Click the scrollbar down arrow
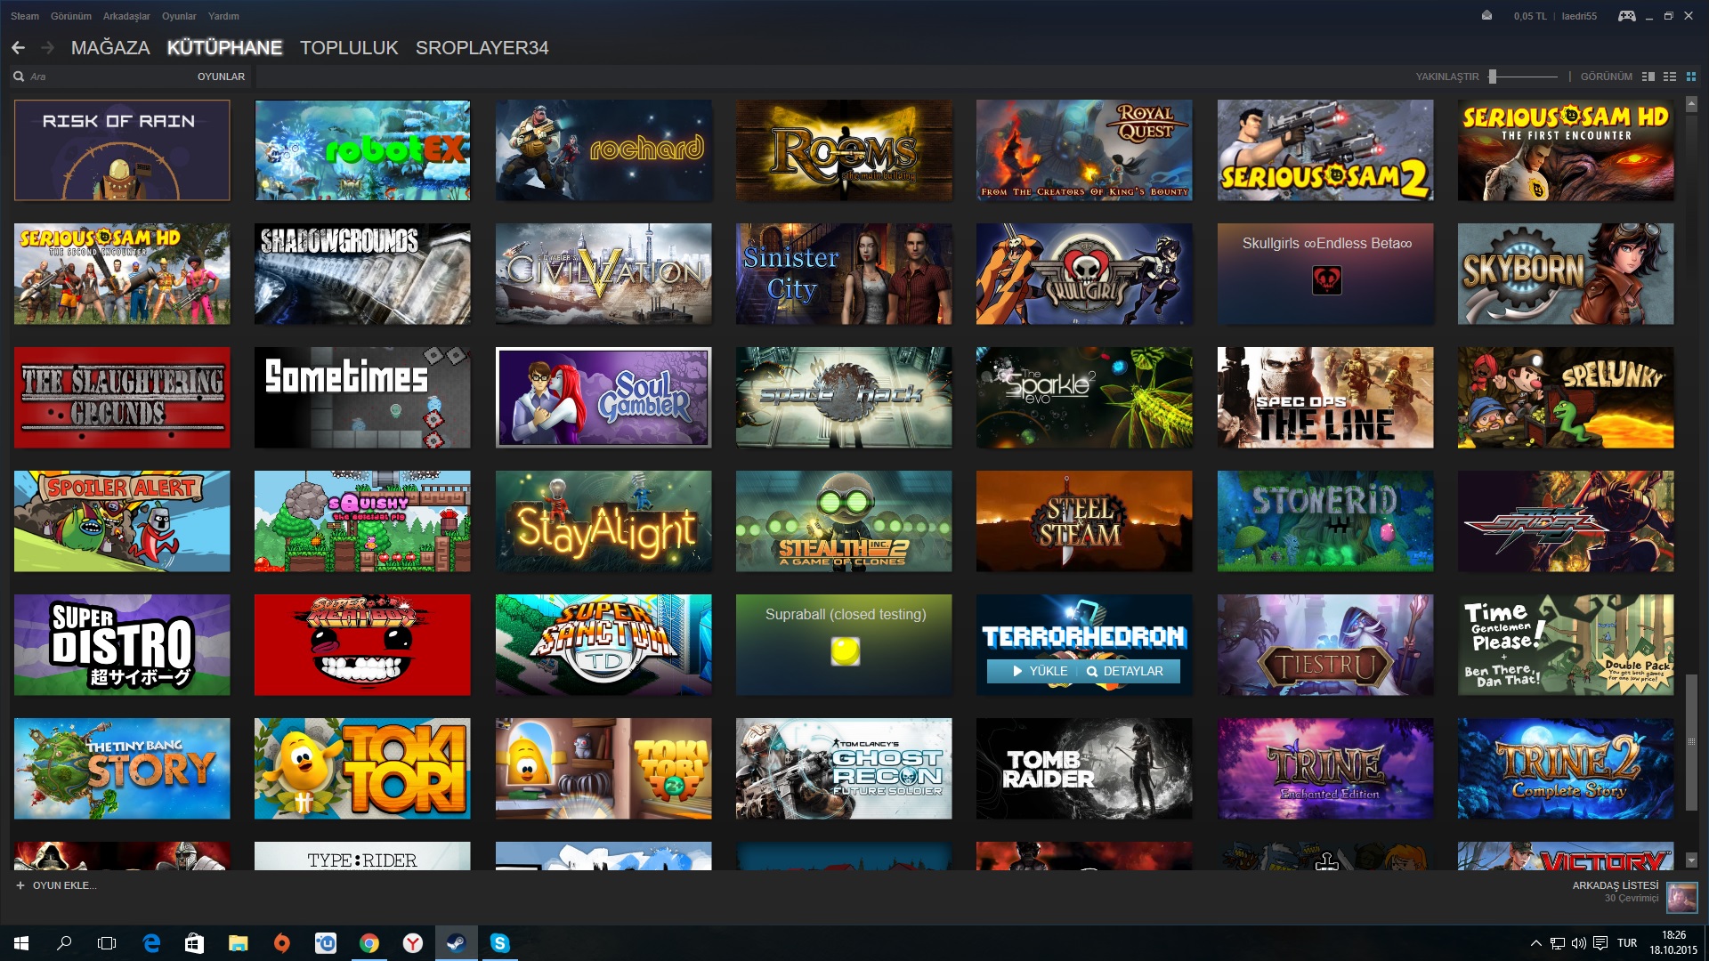1709x961 pixels. [1691, 860]
